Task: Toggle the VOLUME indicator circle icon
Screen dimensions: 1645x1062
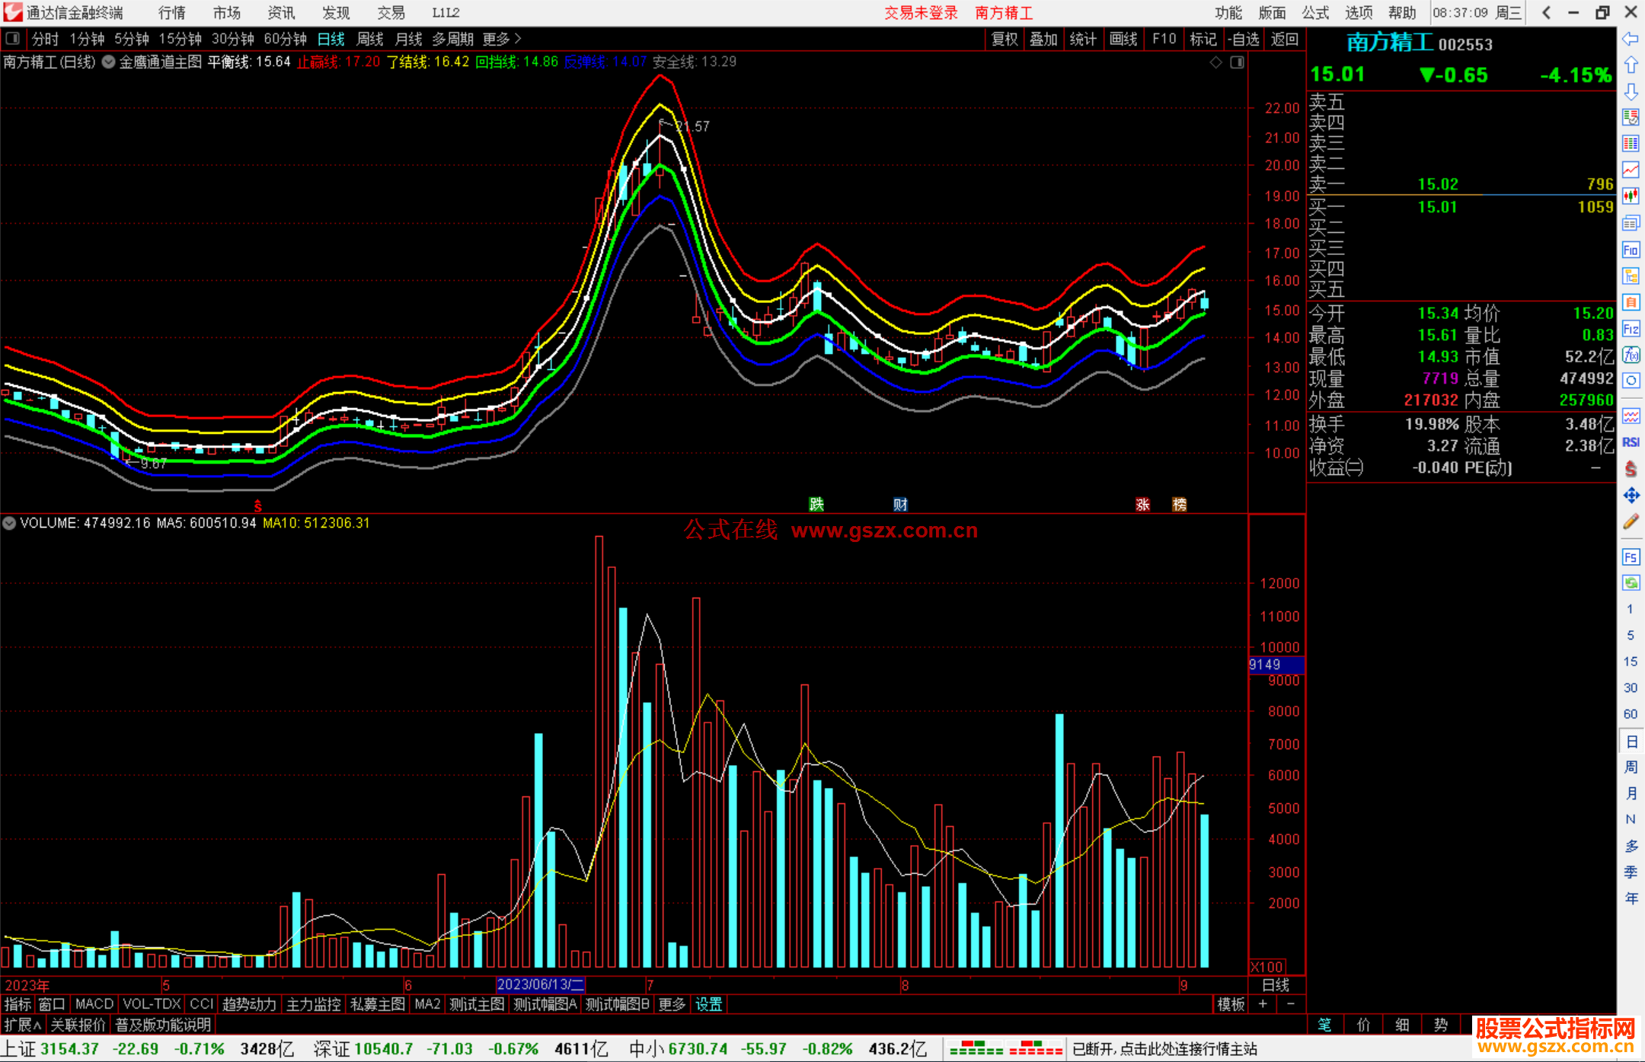Action: click(9, 523)
